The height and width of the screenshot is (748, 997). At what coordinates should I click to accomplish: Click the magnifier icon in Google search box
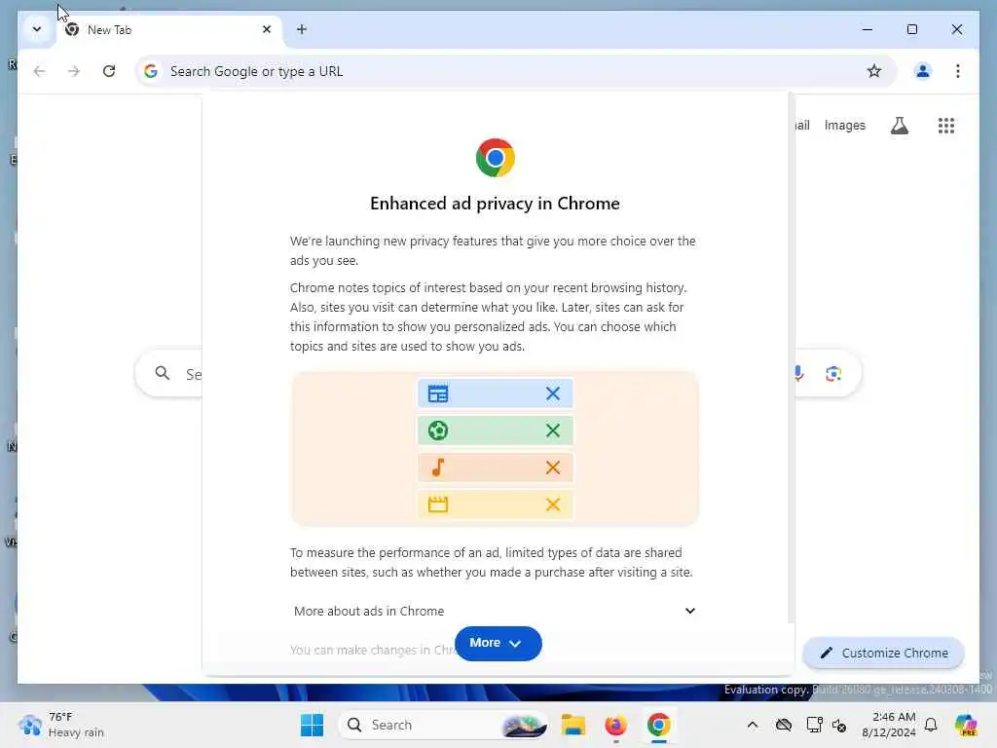pyautogui.click(x=163, y=373)
